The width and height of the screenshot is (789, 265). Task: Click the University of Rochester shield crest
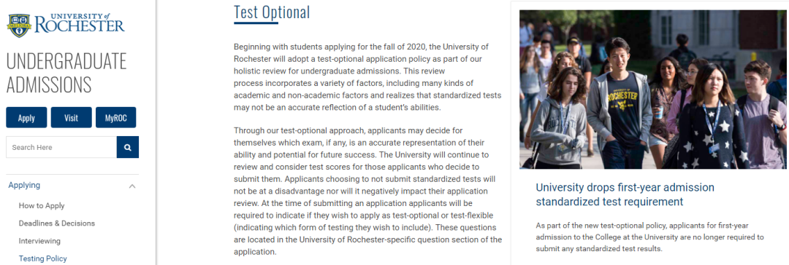[x=19, y=25]
